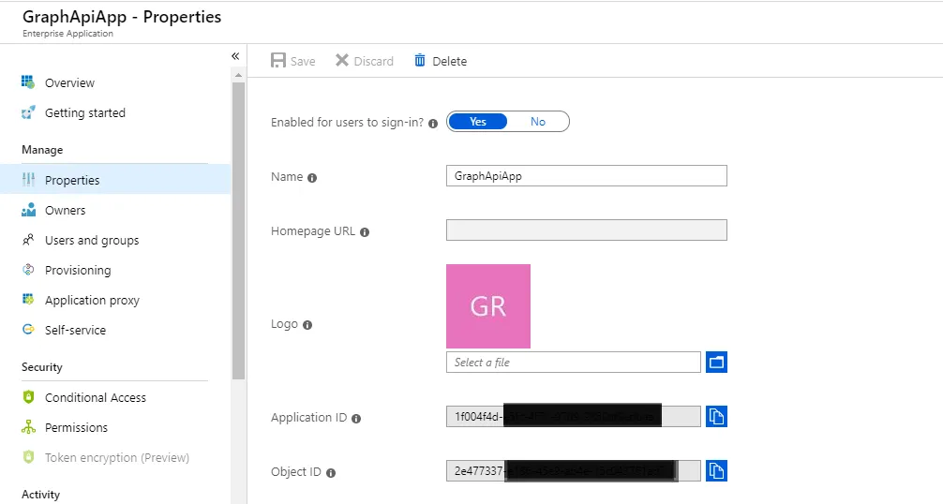Click the GraphApiApp - Properties title
Screen dimensions: 943x504
pos(122,17)
